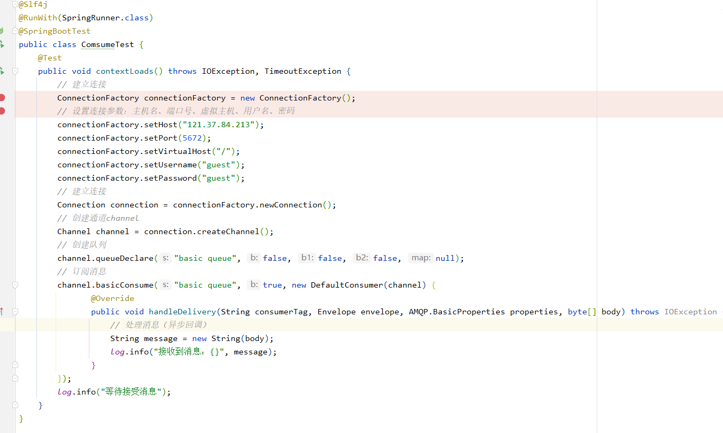Remove breakpoint on the 设置连接参数 comment line
The width and height of the screenshot is (723, 433).
2,111
